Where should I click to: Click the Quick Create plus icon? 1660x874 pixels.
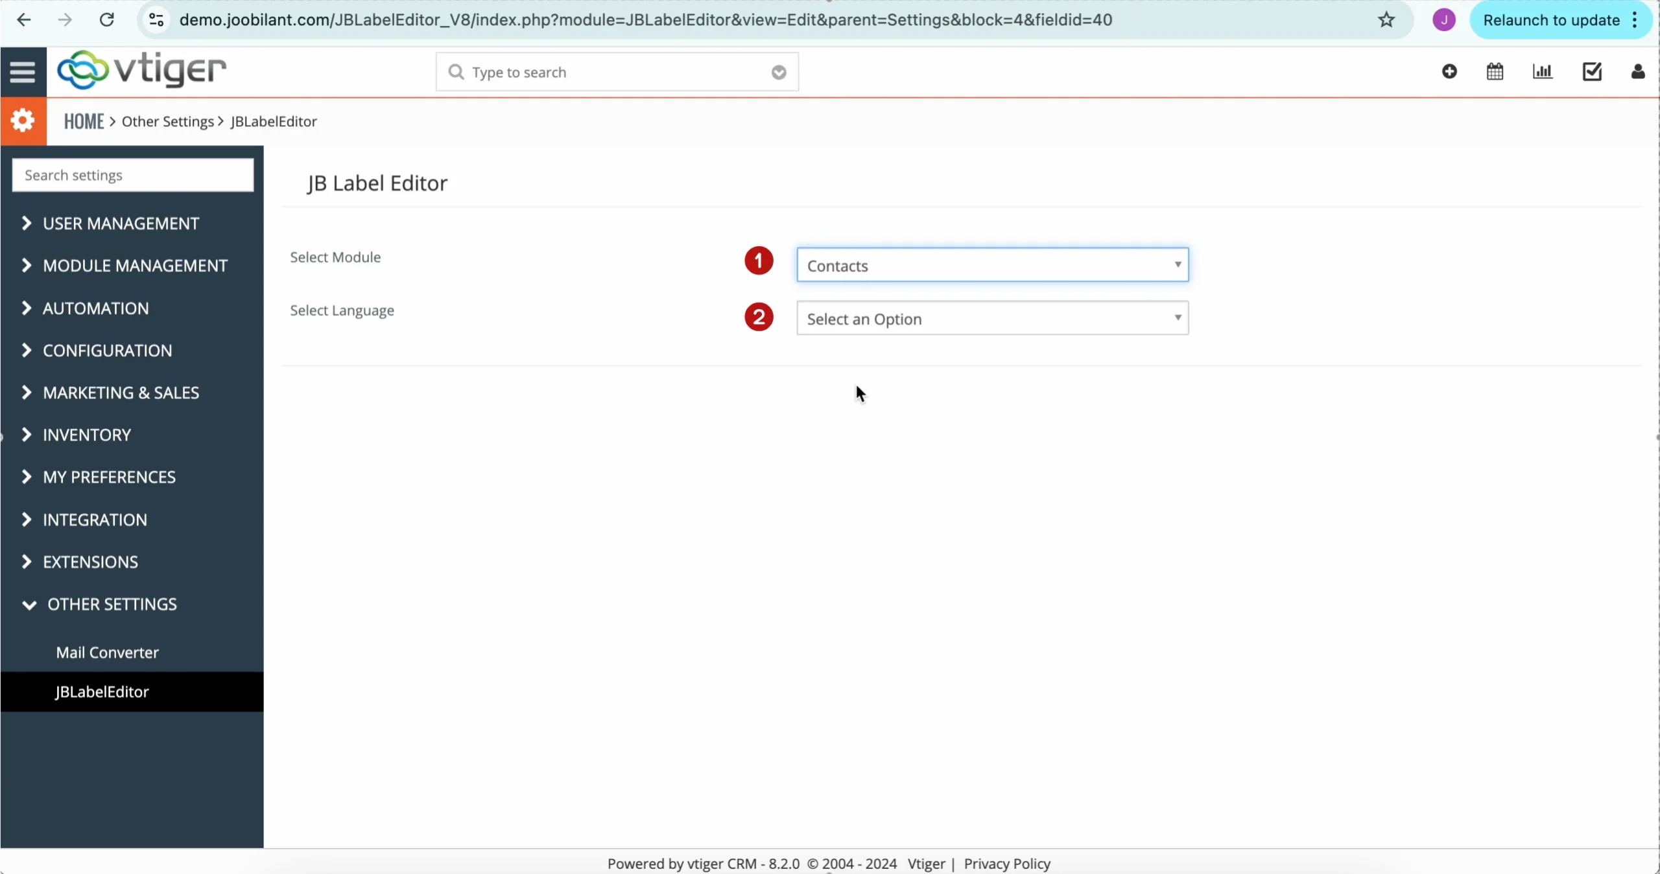pos(1449,71)
